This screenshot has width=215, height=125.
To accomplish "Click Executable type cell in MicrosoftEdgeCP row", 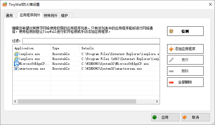I will click(61, 64).
